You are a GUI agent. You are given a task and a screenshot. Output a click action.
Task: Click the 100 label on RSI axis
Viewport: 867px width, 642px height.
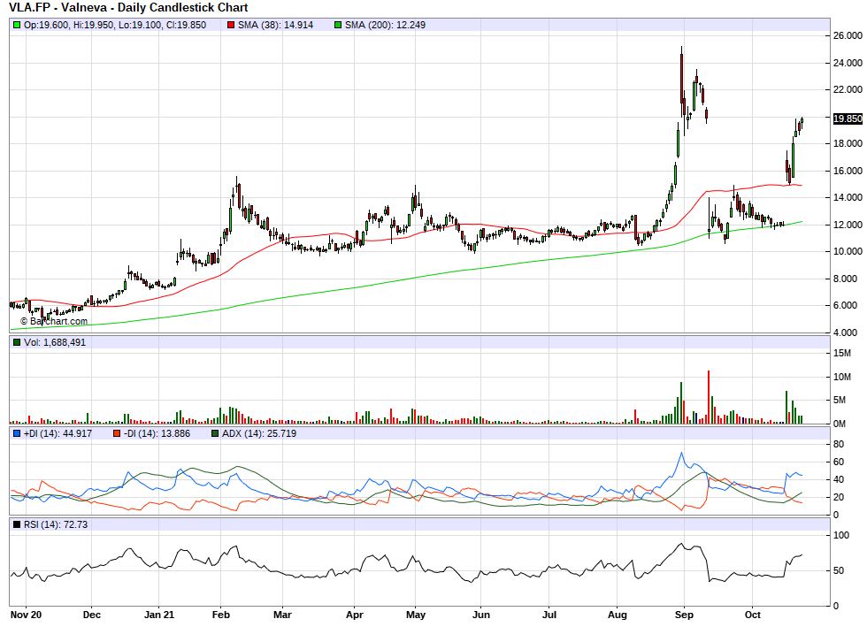pos(841,535)
